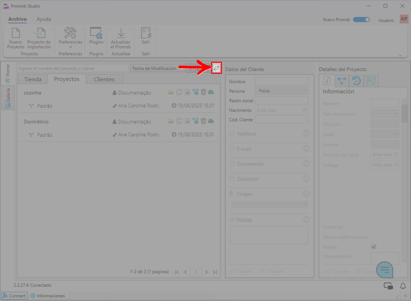Add a Dirección entry with plus icon
Screen dimensions: 411x301
(232, 179)
